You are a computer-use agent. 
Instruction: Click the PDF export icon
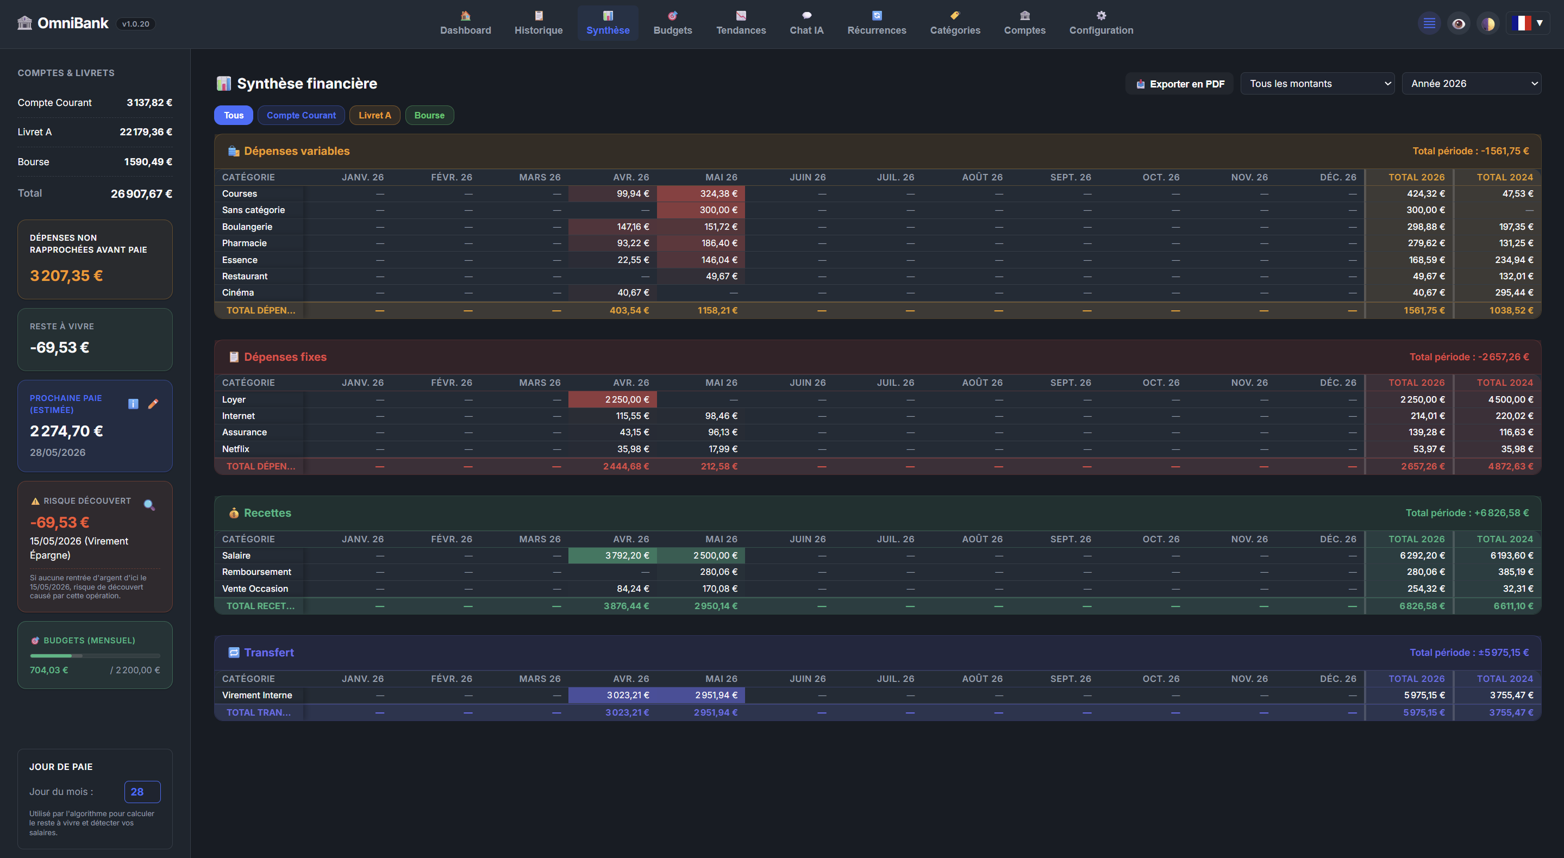[1140, 84]
